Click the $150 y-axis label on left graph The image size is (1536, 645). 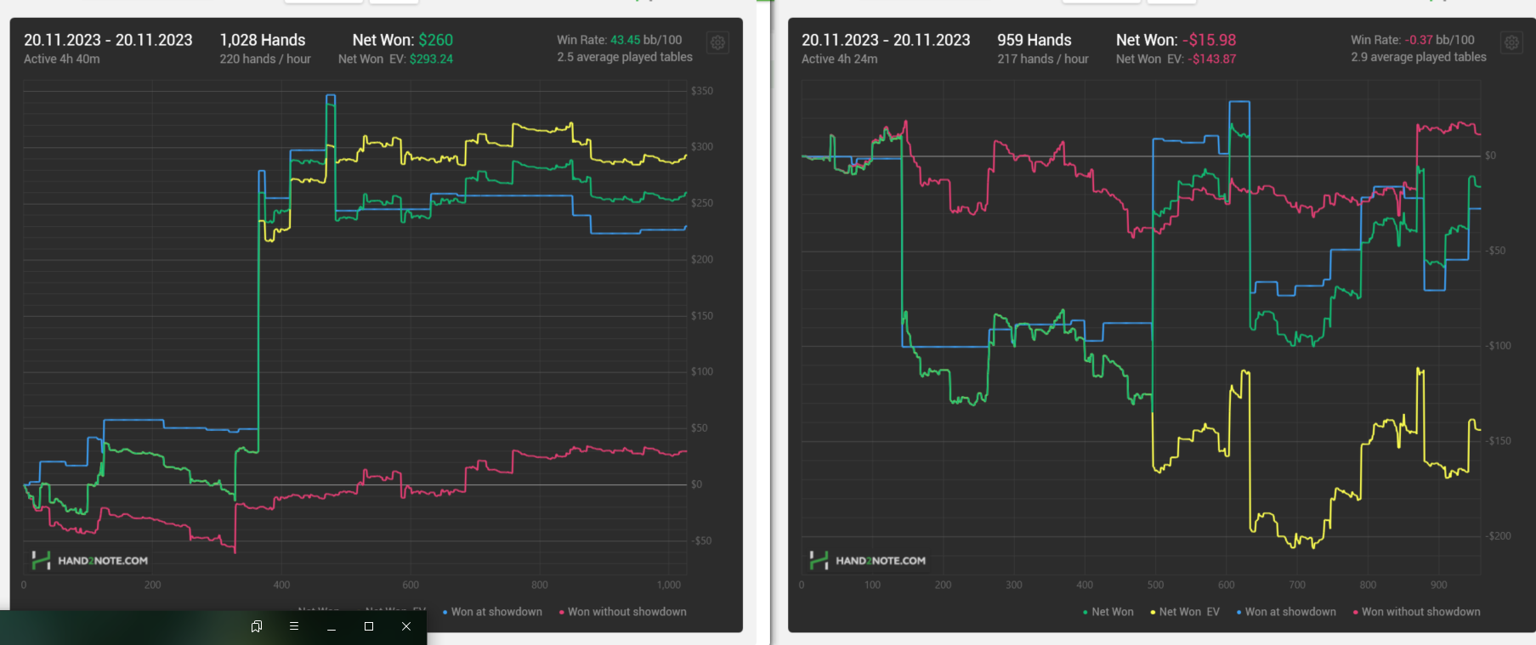tap(702, 316)
